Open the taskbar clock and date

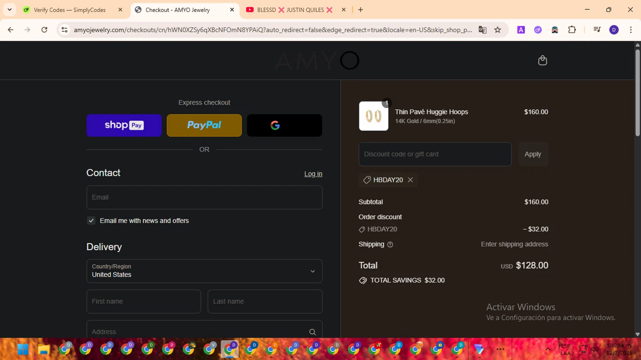tap(619, 349)
